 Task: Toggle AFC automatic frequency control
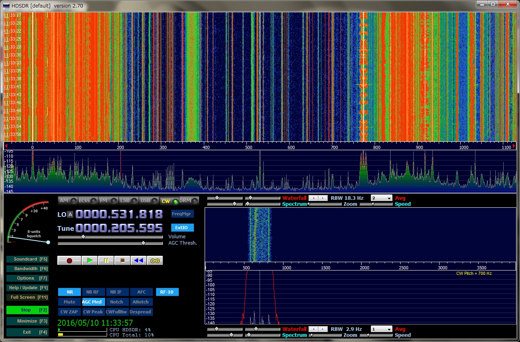(141, 292)
